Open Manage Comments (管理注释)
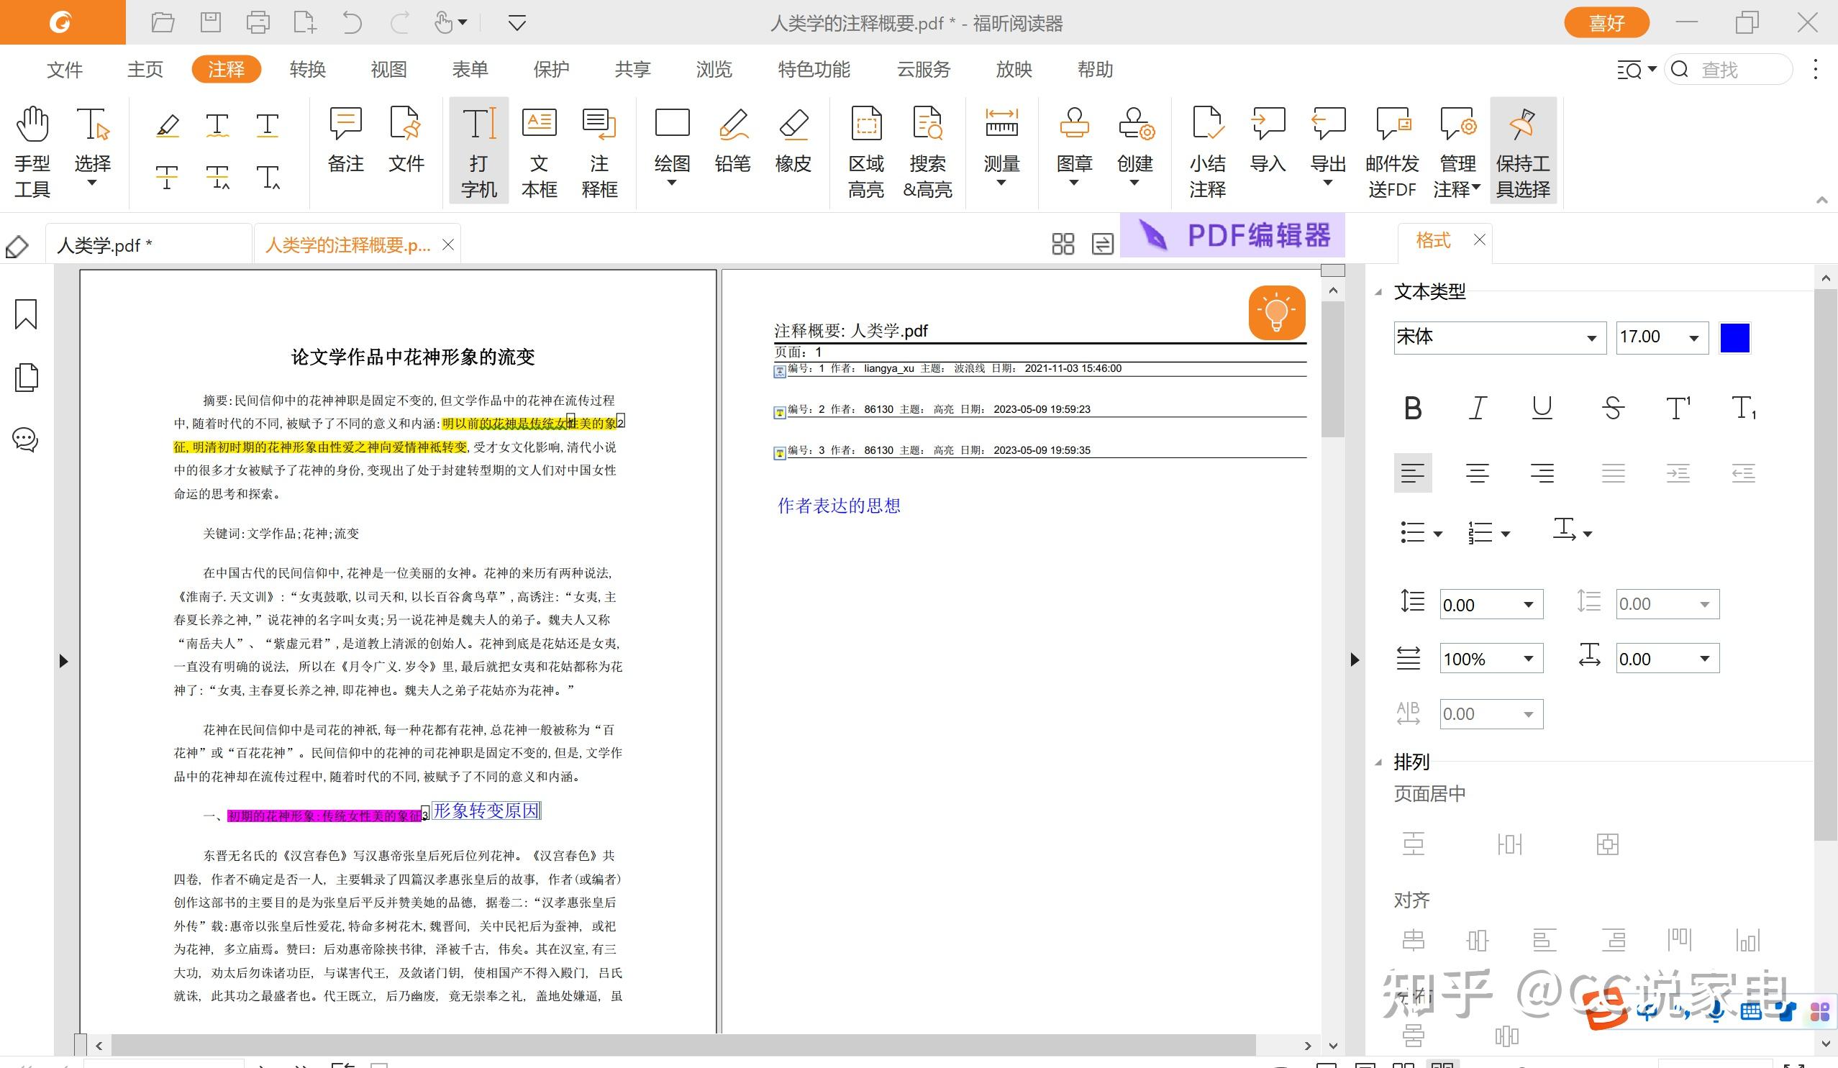The width and height of the screenshot is (1838, 1068). [1457, 152]
